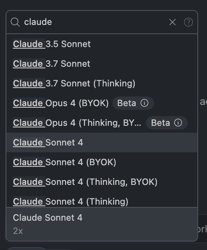Screen dimensions: 207x250
Task: Select Claude 3.5 Sonnet model
Action: 102,44
